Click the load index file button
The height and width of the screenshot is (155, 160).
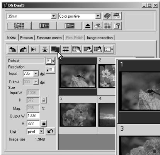98,49
